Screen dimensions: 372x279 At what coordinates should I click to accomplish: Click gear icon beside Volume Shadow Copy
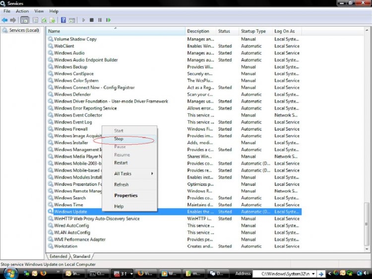point(50,39)
